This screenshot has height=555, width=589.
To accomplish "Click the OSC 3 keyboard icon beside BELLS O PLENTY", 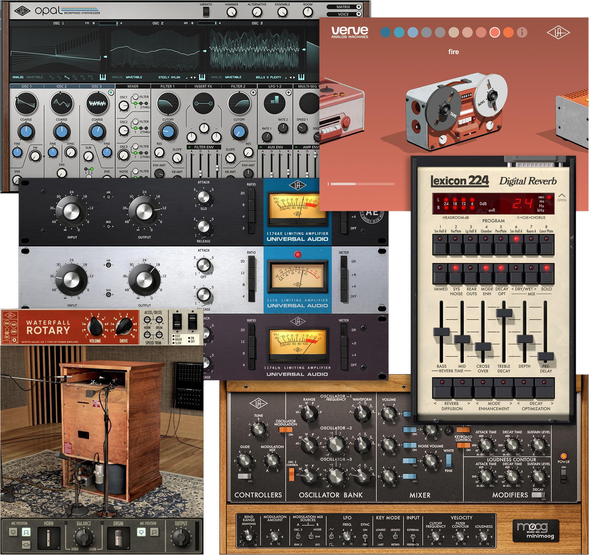I will (x=301, y=77).
